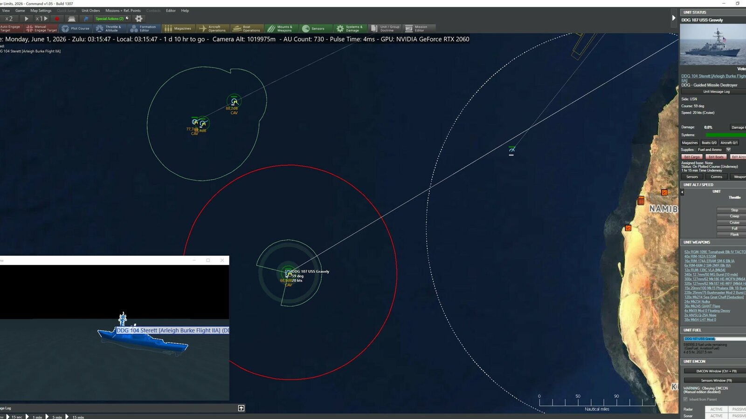This screenshot has width=746, height=419.
Task: Start the simulation with the play button
Action: tap(26, 19)
